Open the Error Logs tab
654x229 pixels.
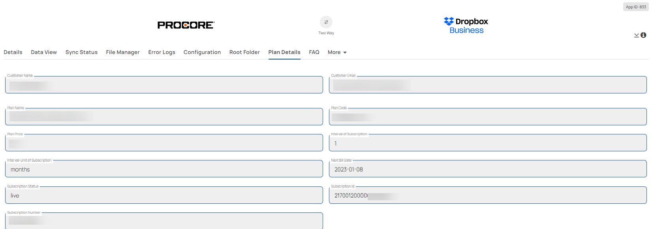point(162,52)
